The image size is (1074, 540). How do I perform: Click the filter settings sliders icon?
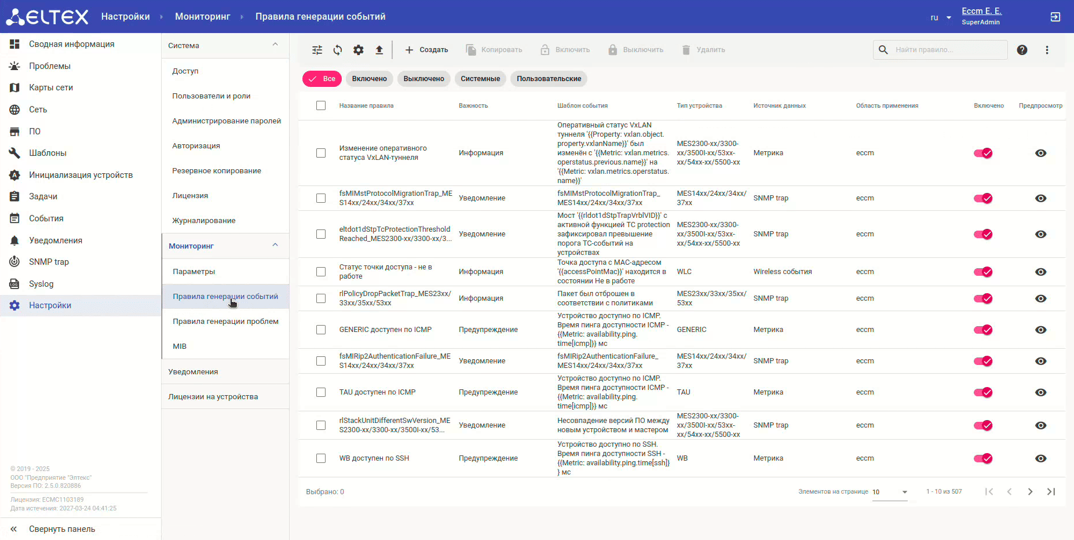[317, 50]
